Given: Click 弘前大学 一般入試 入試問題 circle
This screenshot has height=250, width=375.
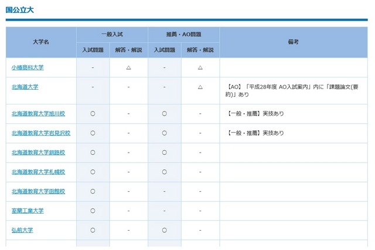Looking at the screenshot, I should pos(93,230).
